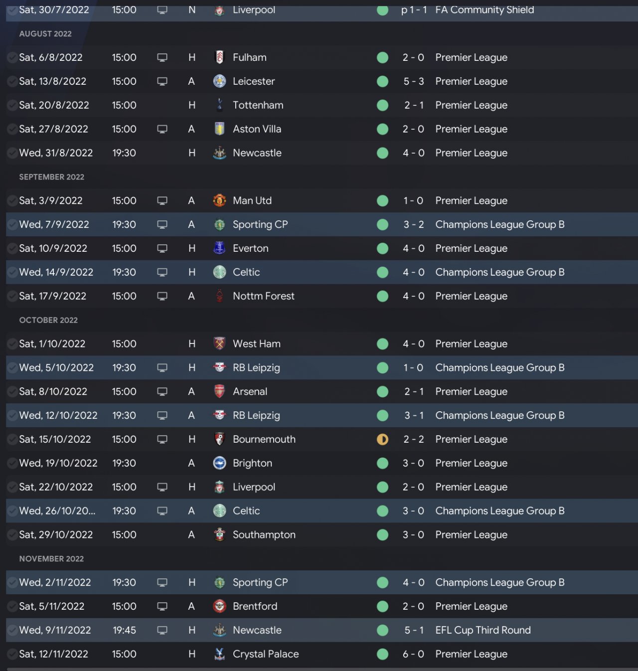This screenshot has height=671, width=638.
Task: Click the Brighton club badge icon
Action: point(219,463)
